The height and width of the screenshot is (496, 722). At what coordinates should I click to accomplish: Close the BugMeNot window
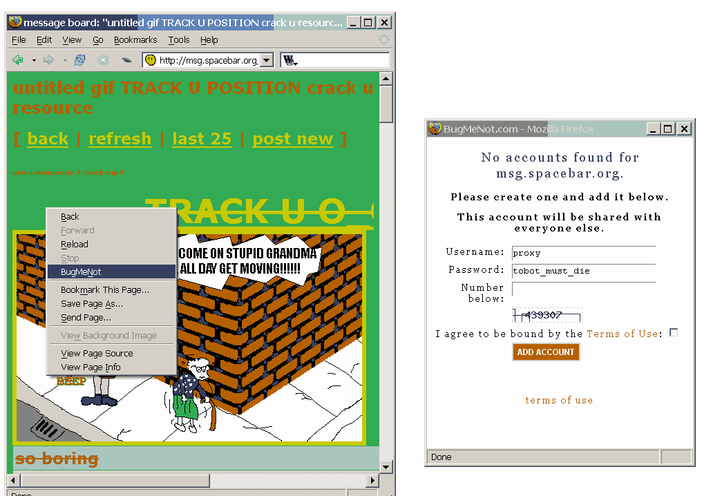[x=685, y=129]
